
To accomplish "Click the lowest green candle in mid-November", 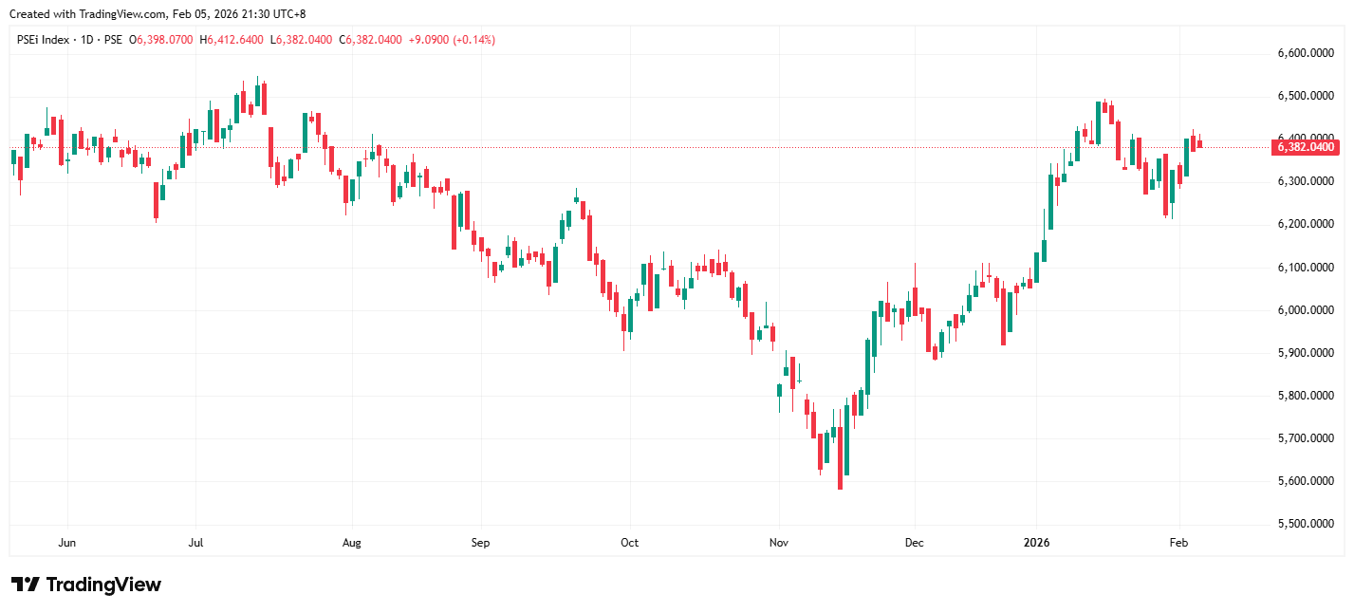I will click(846, 440).
